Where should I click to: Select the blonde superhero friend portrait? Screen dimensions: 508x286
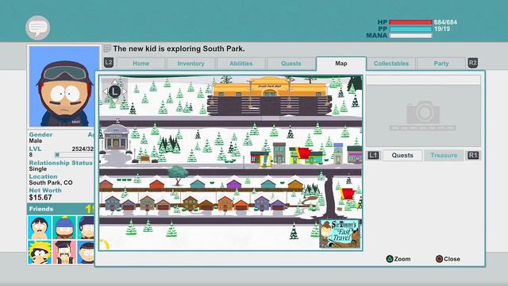tap(40, 253)
